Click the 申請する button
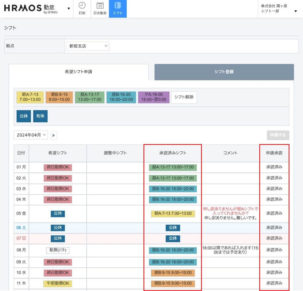The height and width of the screenshot is (291, 303). click(x=278, y=135)
